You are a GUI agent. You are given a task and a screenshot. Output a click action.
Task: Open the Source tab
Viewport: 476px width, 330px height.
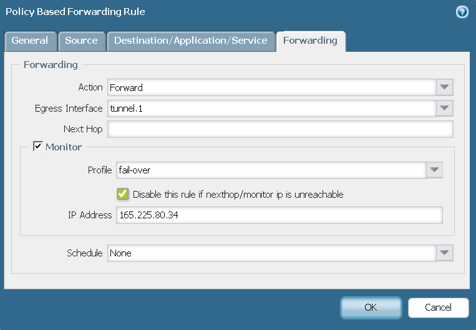point(82,41)
